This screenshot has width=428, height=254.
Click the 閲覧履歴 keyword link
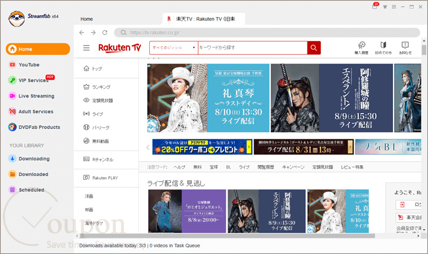(266, 167)
